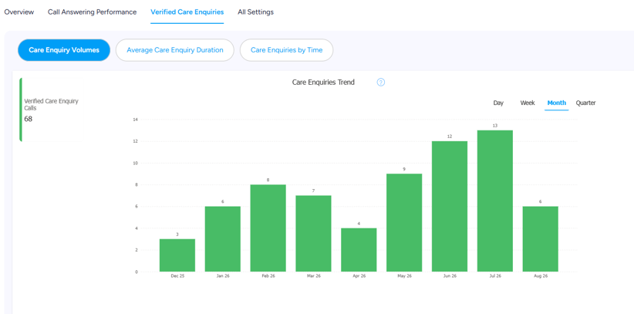
Task: Select the Month time grouping
Action: tap(556, 103)
